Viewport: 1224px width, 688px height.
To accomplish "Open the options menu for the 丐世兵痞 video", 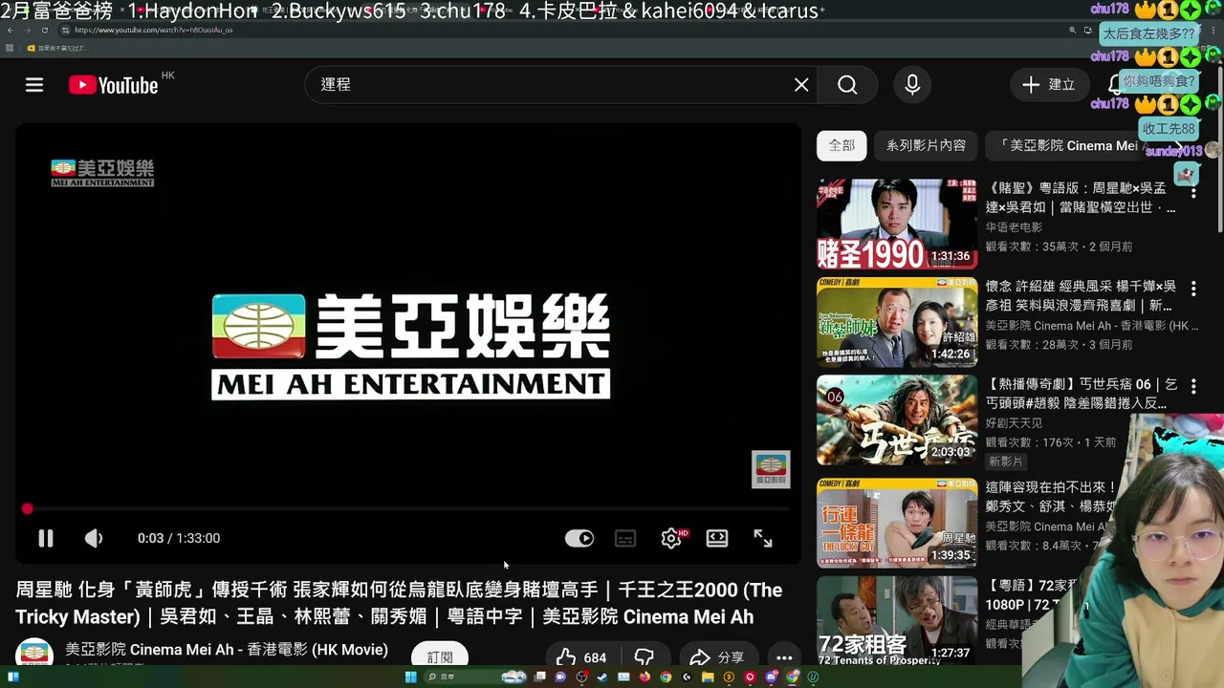I will pos(1193,386).
